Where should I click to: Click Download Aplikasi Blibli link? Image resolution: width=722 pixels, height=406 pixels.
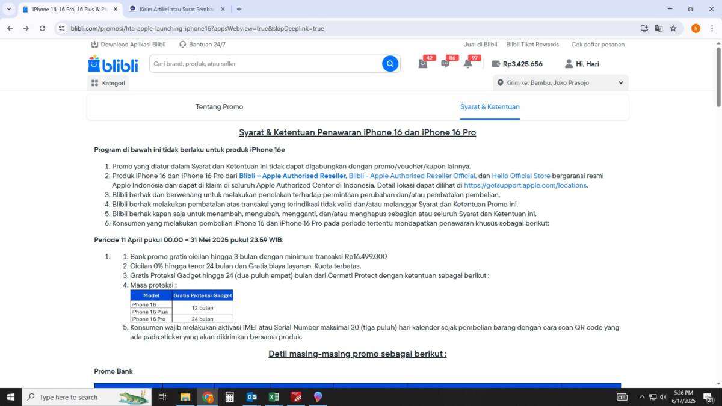[128, 45]
